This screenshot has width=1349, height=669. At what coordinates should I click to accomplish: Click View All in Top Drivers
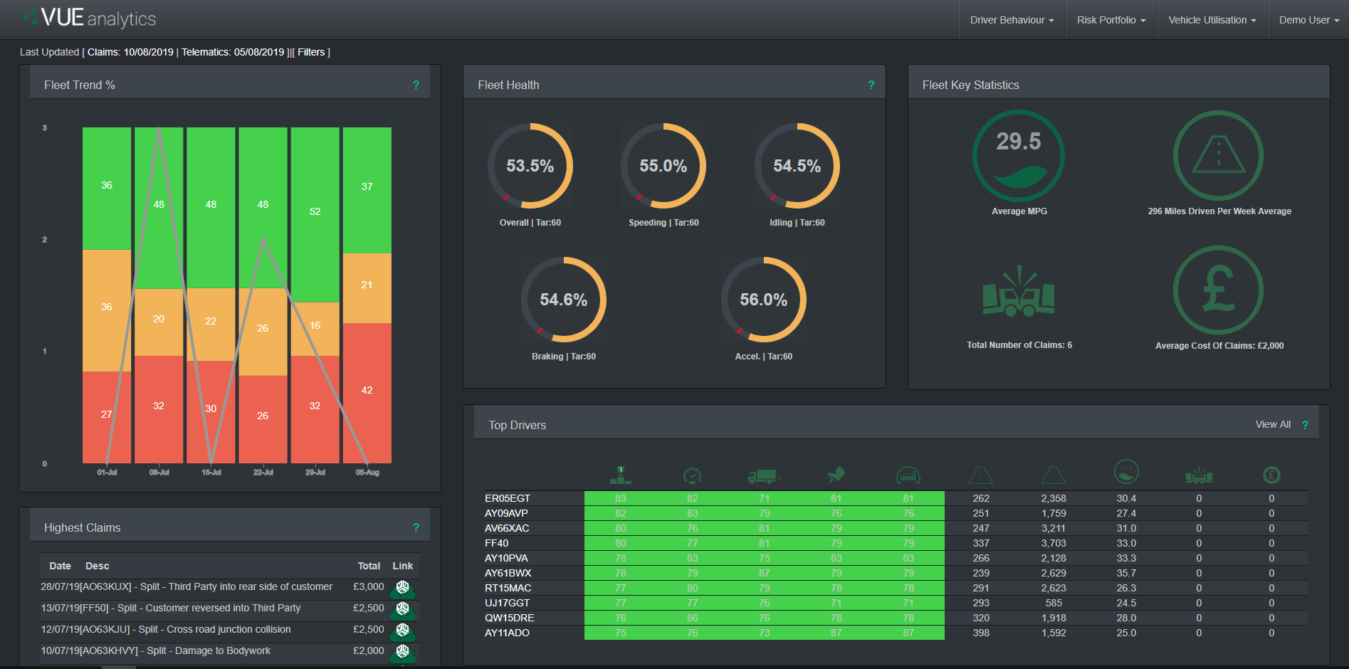click(1273, 424)
